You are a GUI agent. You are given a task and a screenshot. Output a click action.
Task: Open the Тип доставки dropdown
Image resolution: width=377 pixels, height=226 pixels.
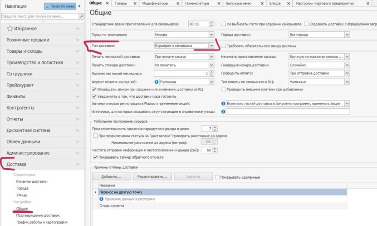click(x=211, y=46)
